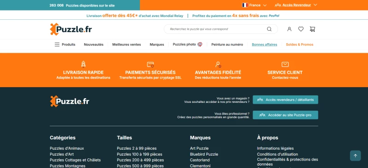Open Confidentialités & protections des données link

[287, 162]
